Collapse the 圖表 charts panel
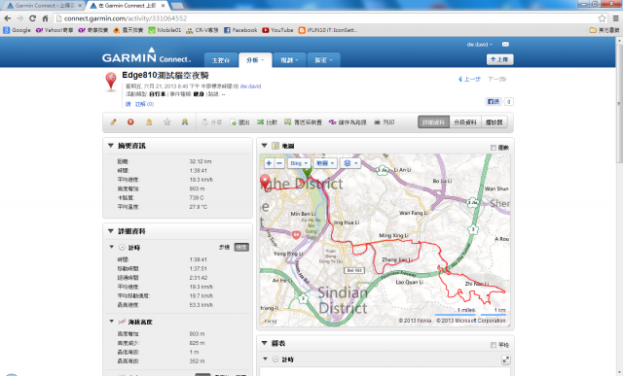The height and width of the screenshot is (376, 623). [x=264, y=343]
